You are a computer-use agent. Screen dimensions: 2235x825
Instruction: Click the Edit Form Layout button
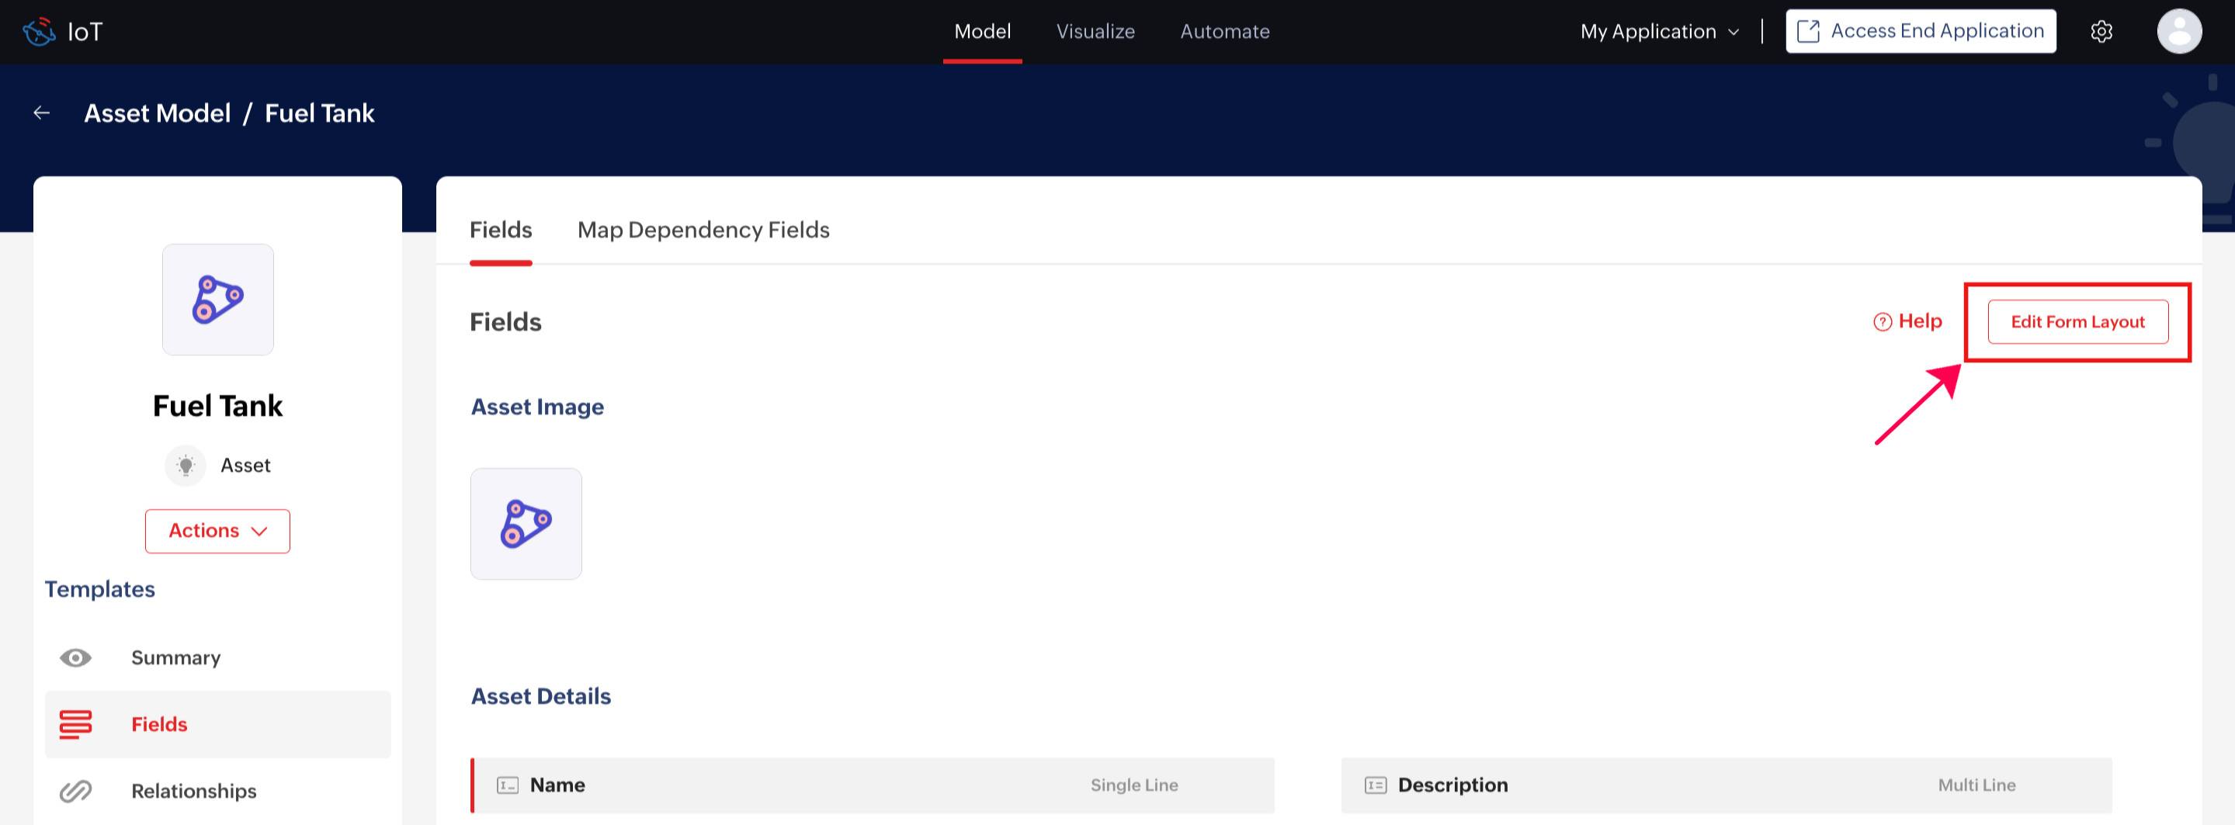click(2078, 322)
